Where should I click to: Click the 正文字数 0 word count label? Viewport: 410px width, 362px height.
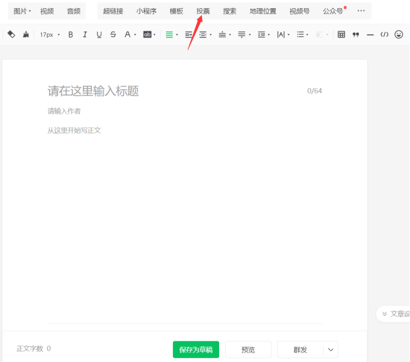pos(34,349)
